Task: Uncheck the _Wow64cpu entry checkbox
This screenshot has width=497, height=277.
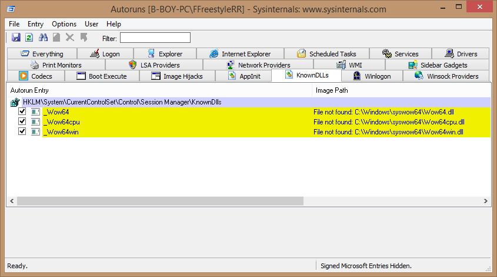Action: point(22,121)
